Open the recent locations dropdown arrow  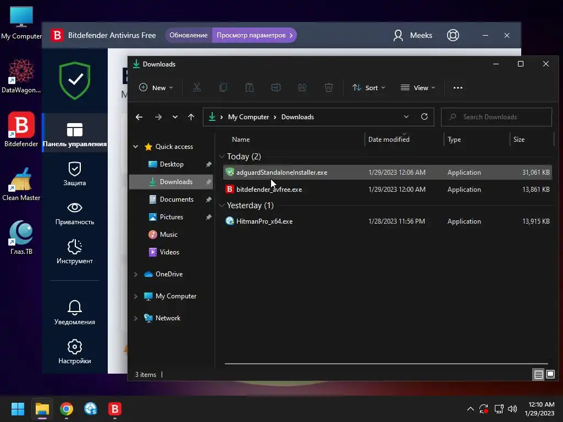click(175, 117)
